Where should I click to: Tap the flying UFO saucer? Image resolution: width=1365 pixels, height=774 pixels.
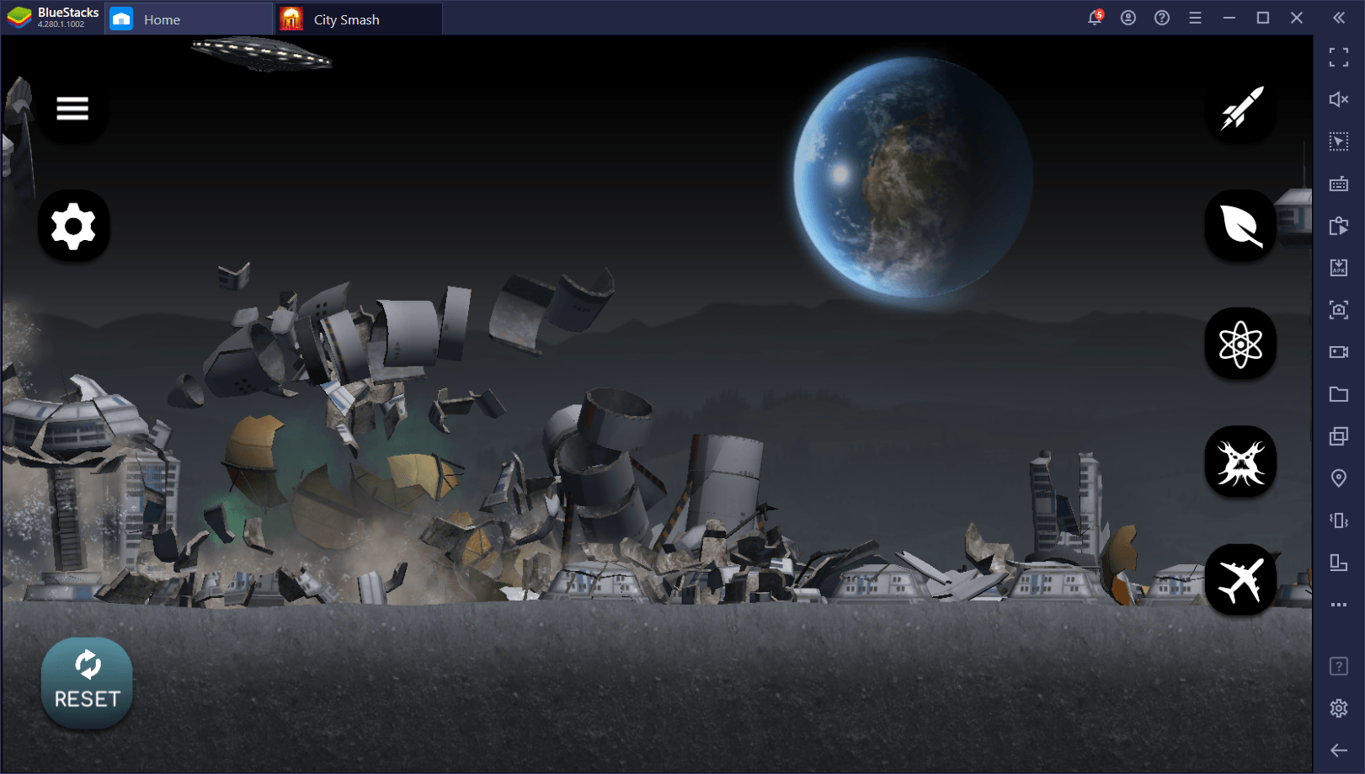click(x=261, y=53)
